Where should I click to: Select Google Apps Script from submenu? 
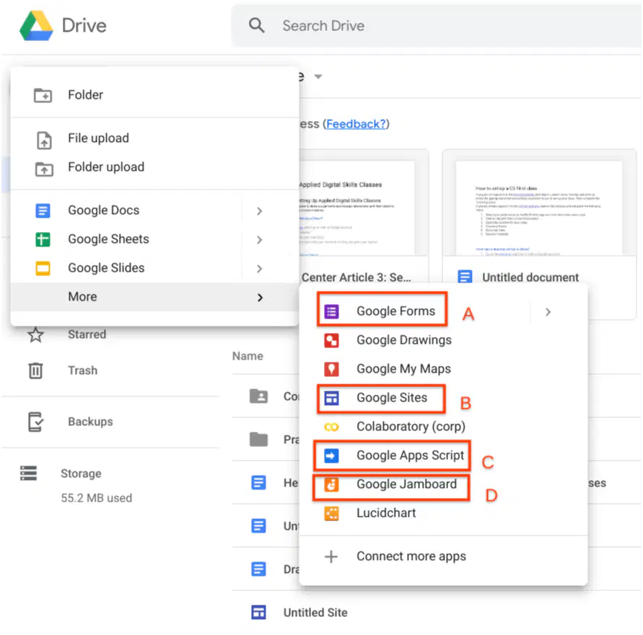click(x=444, y=456)
